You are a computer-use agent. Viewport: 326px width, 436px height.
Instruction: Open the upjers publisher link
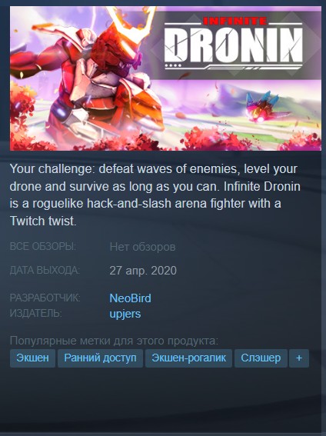(125, 314)
